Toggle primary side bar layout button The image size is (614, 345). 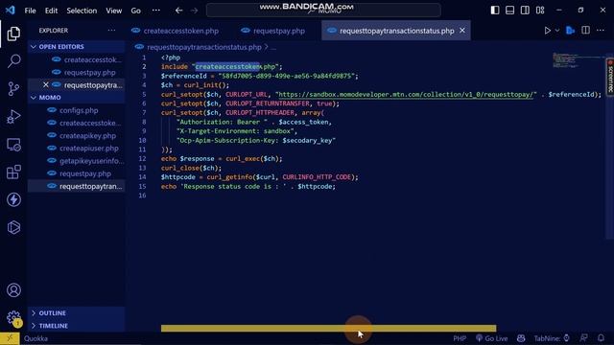click(x=495, y=11)
